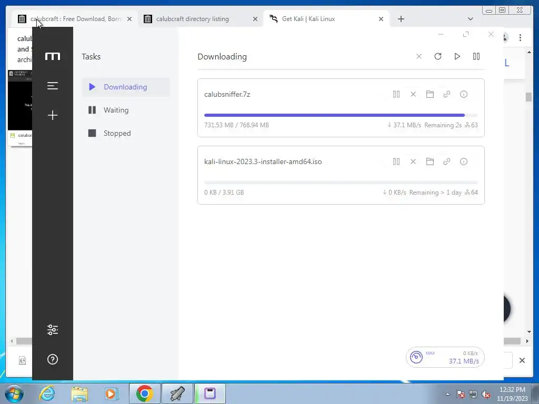Refresh the task list
The image size is (539, 404).
pyautogui.click(x=437, y=56)
